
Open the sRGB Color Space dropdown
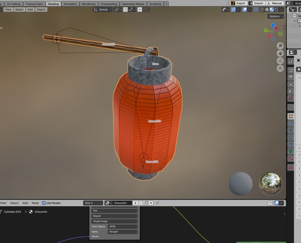point(123,227)
